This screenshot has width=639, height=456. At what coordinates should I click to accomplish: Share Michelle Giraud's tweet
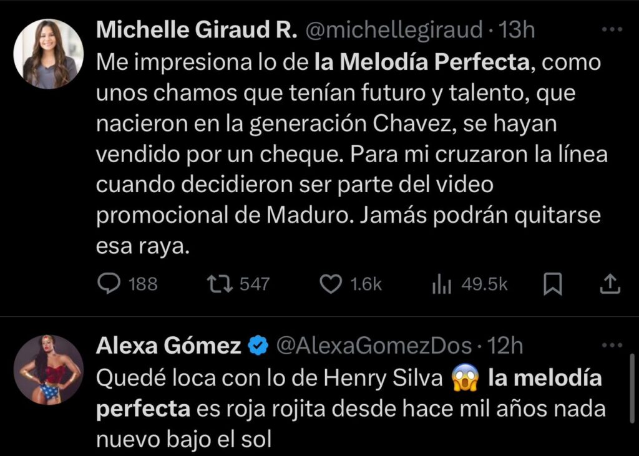(609, 284)
